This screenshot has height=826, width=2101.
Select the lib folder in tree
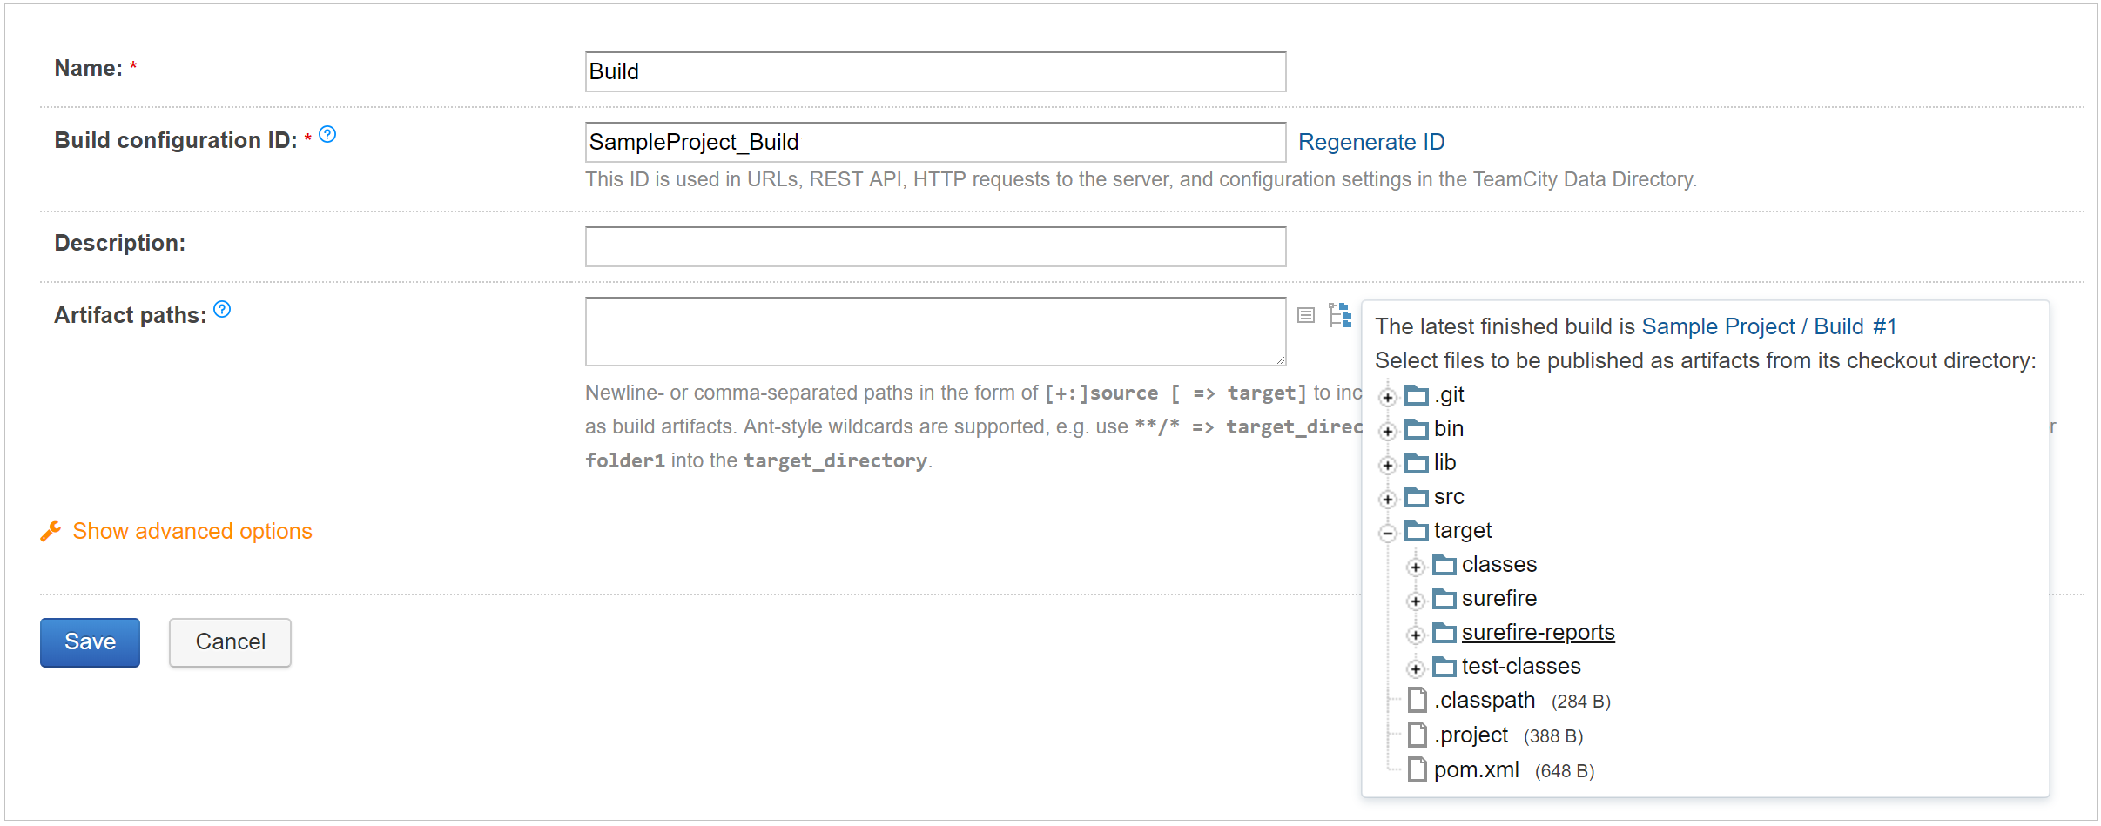point(1444,463)
